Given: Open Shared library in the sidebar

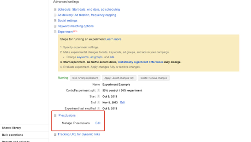Looking at the screenshot, I should 12,128.
